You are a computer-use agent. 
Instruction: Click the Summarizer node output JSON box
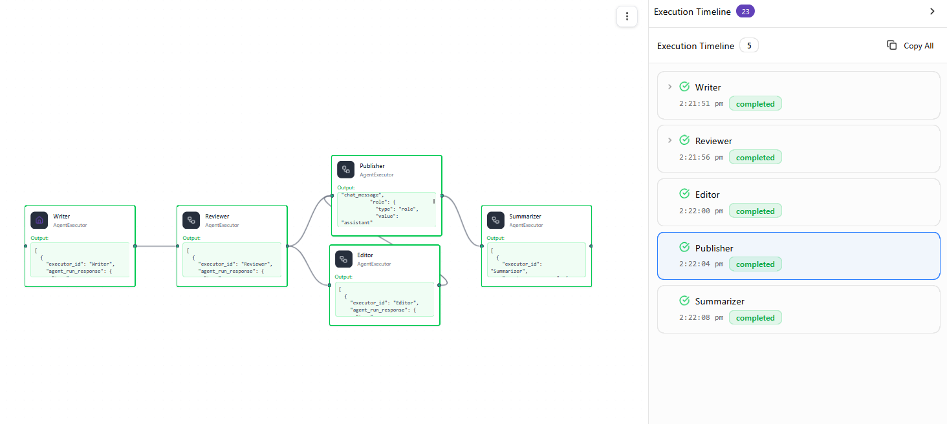coord(536,260)
